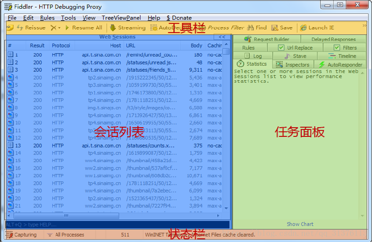Click image icon of session 8
372x242 pixels.
10,107
